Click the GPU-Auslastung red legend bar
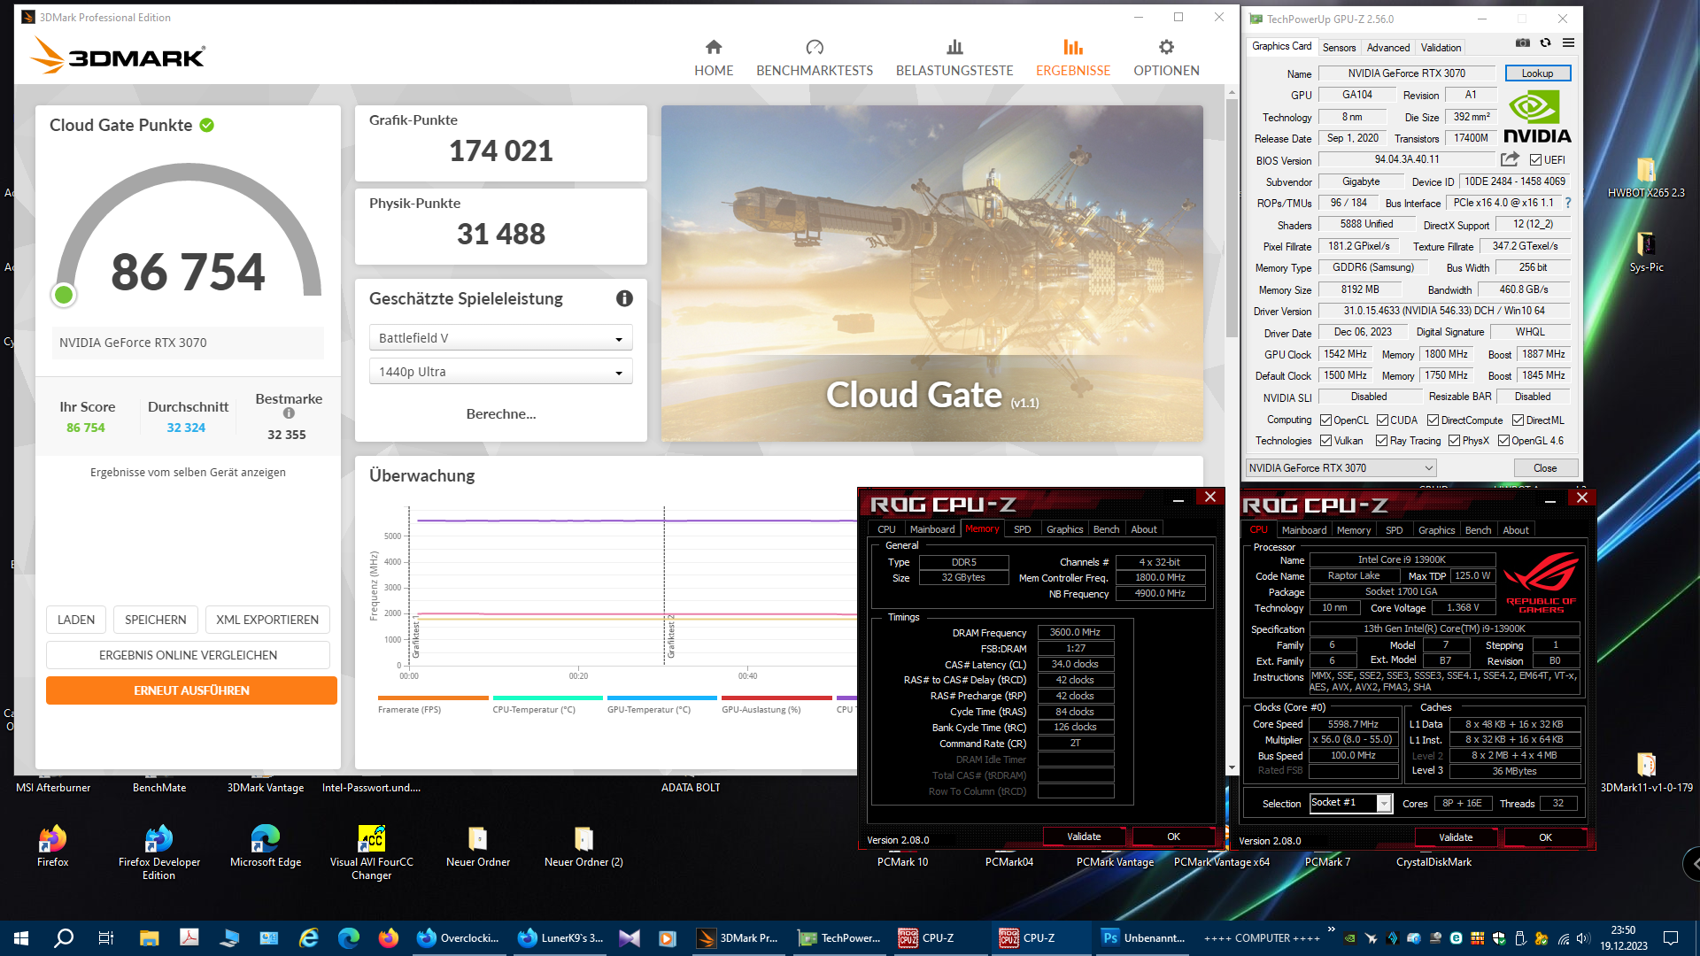Image resolution: width=1700 pixels, height=956 pixels. [777, 698]
